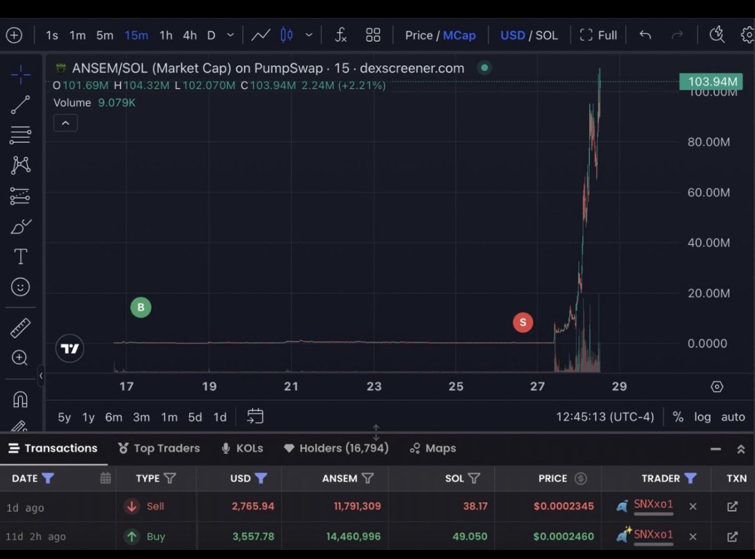The image size is (755, 559).
Task: Open the chart layout grid selector
Action: [373, 35]
